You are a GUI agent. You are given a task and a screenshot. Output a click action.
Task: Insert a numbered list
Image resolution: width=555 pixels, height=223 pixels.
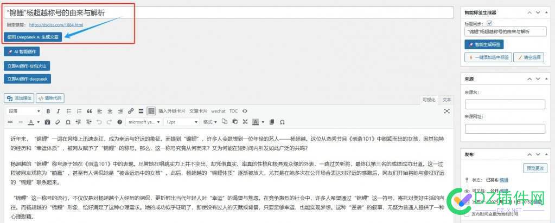tap(79, 111)
